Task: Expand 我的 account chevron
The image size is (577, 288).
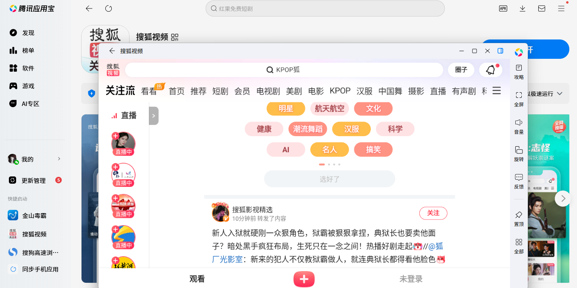Action: pos(59,159)
